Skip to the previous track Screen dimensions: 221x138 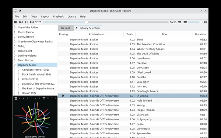click(21, 22)
